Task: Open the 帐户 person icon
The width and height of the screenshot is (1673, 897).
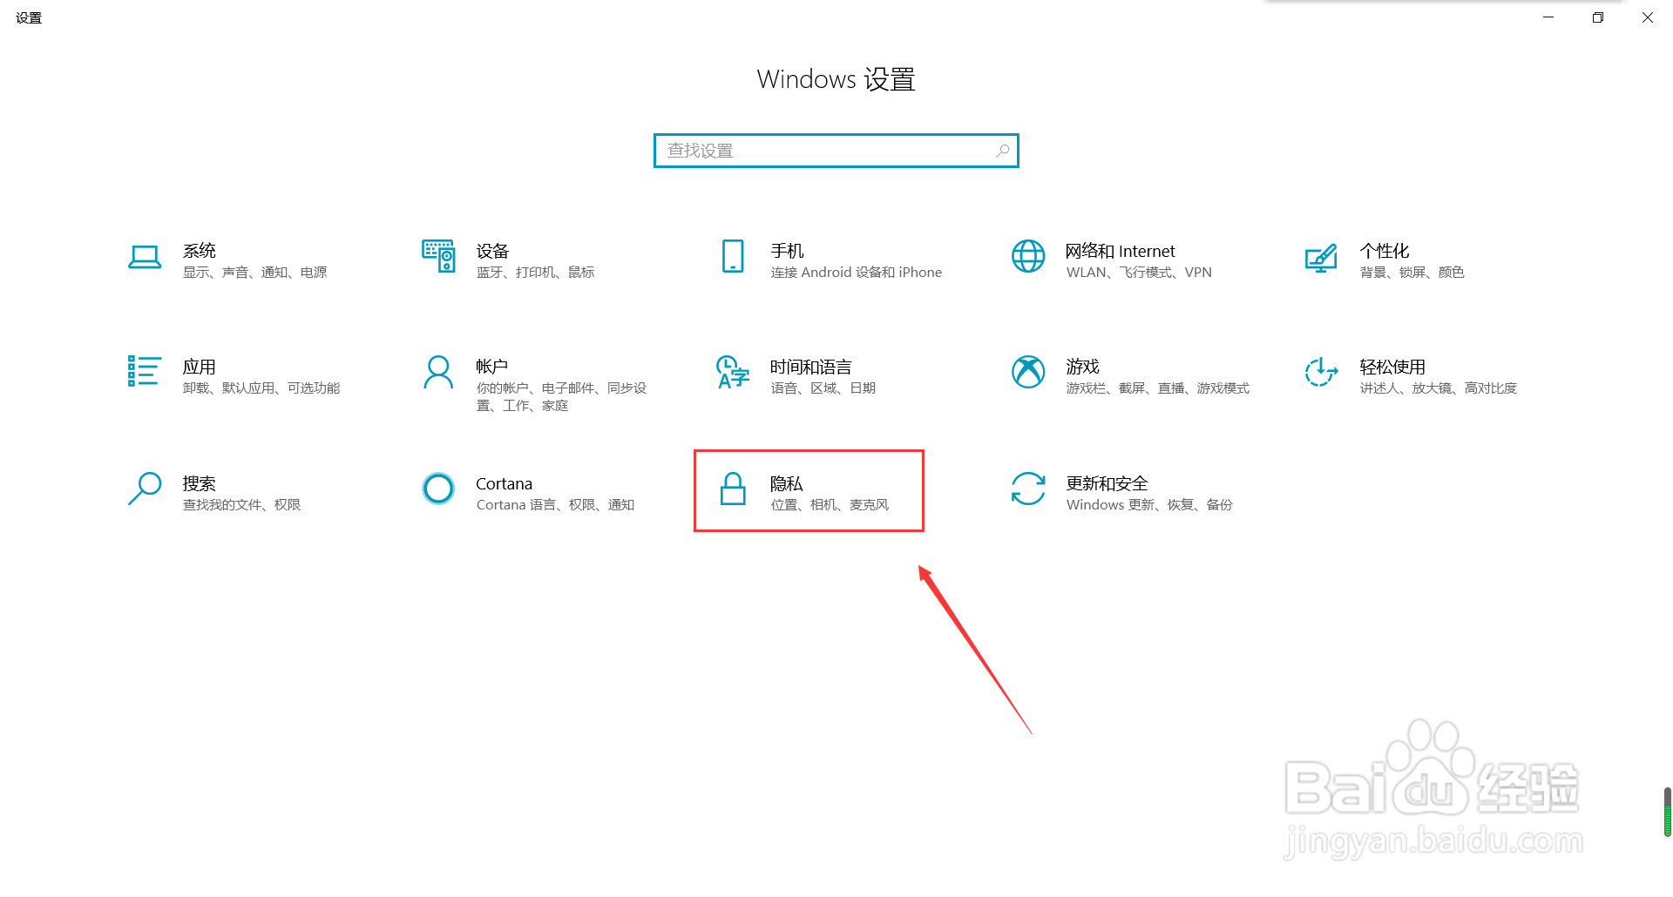Action: pyautogui.click(x=438, y=372)
